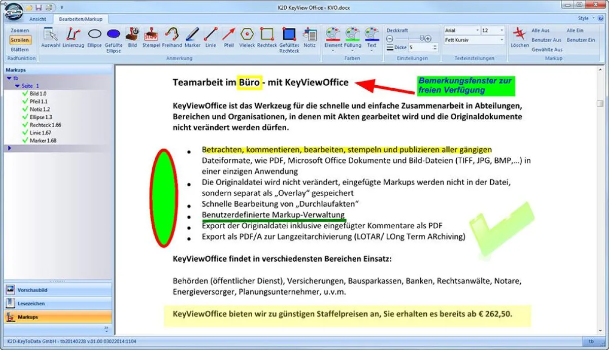Screen dimensions: 609x350
Task: Collapse the tb user tree node
Action: [x=9, y=78]
